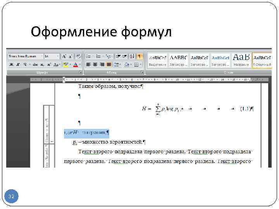Screen dimensions: 279x209
Task: Toggle italic (К) formatting
Action: 18,65
